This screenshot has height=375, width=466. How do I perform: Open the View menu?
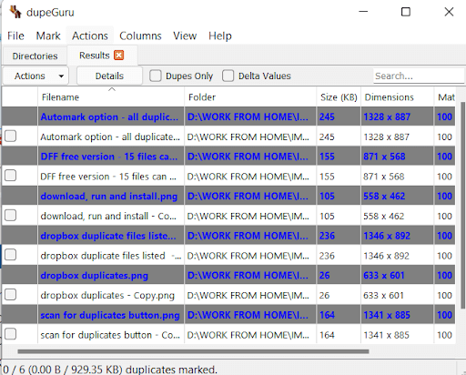185,35
